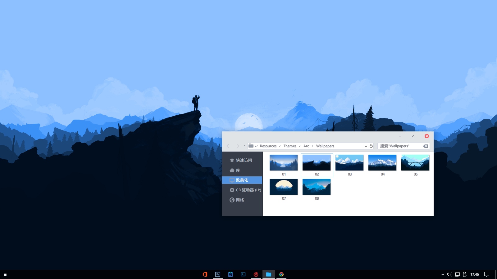Select wallpaper thumbnail 07

284,187
